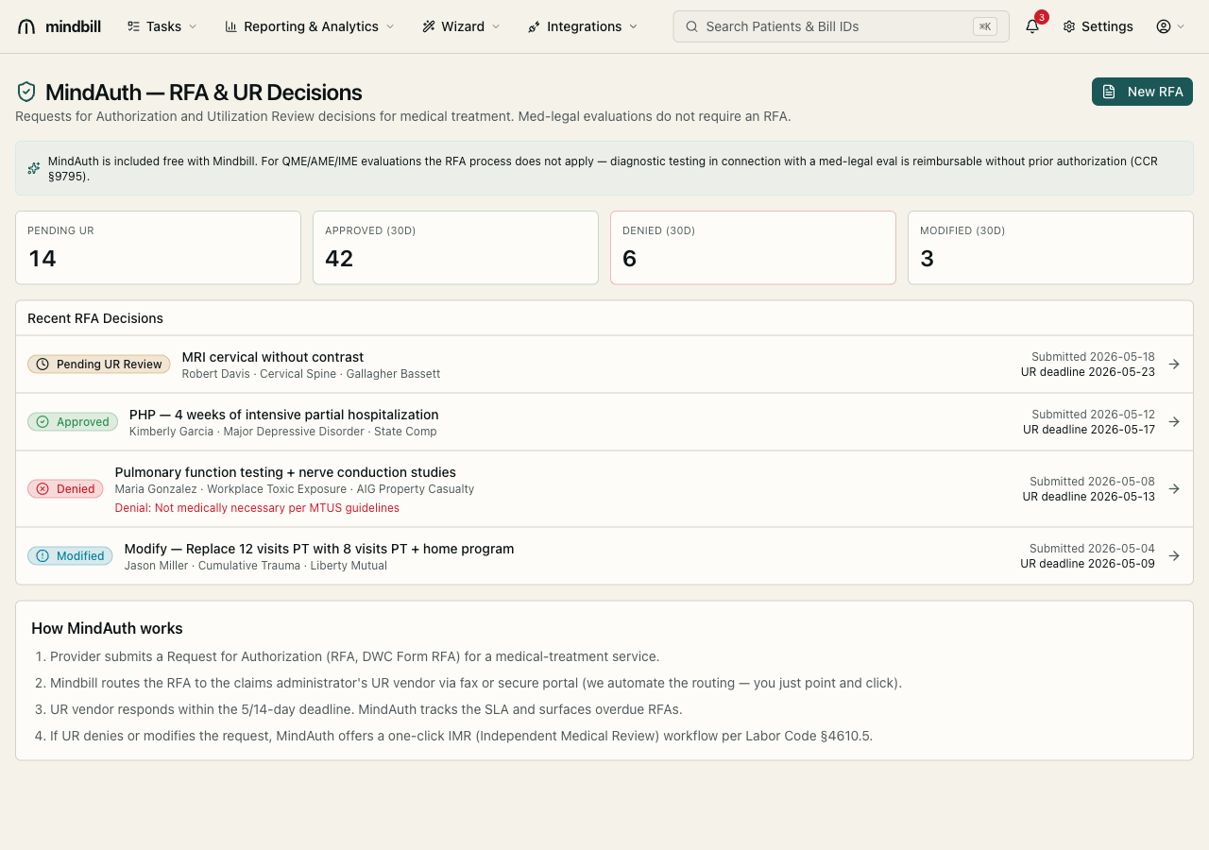The image size is (1209, 850).
Task: Click Robert Davis patient details line
Action: (311, 374)
